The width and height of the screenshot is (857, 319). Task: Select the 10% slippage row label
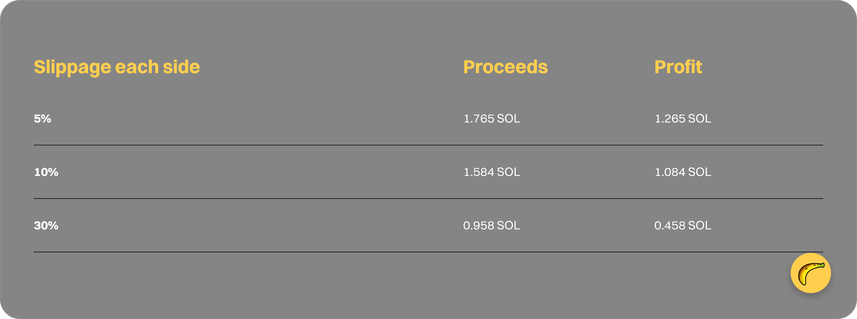tap(46, 172)
